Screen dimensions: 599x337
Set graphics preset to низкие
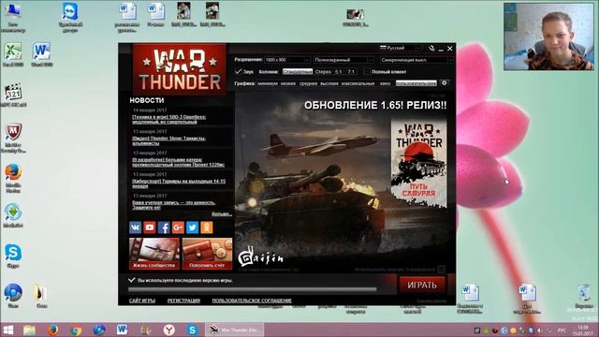click(288, 83)
